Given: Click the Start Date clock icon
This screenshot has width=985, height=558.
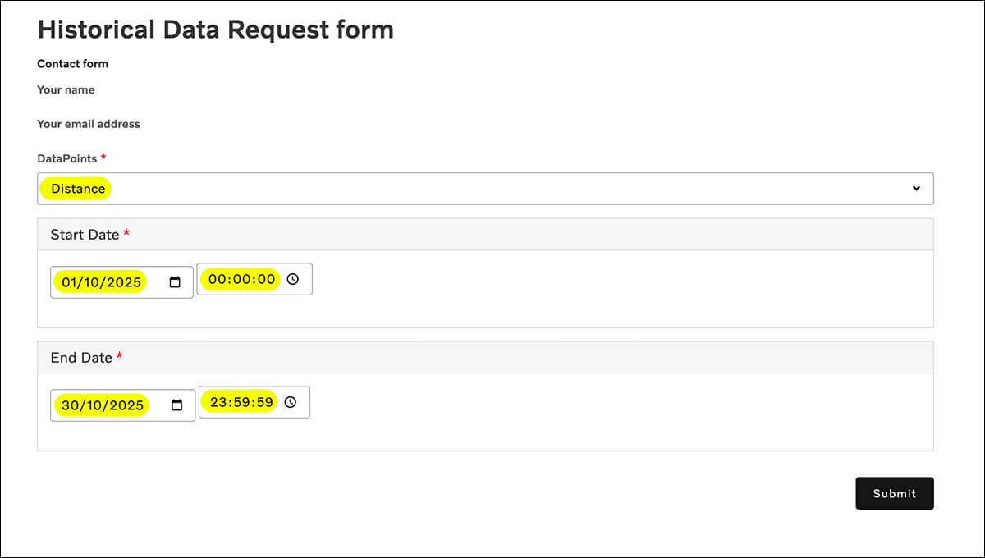Looking at the screenshot, I should click(x=293, y=279).
